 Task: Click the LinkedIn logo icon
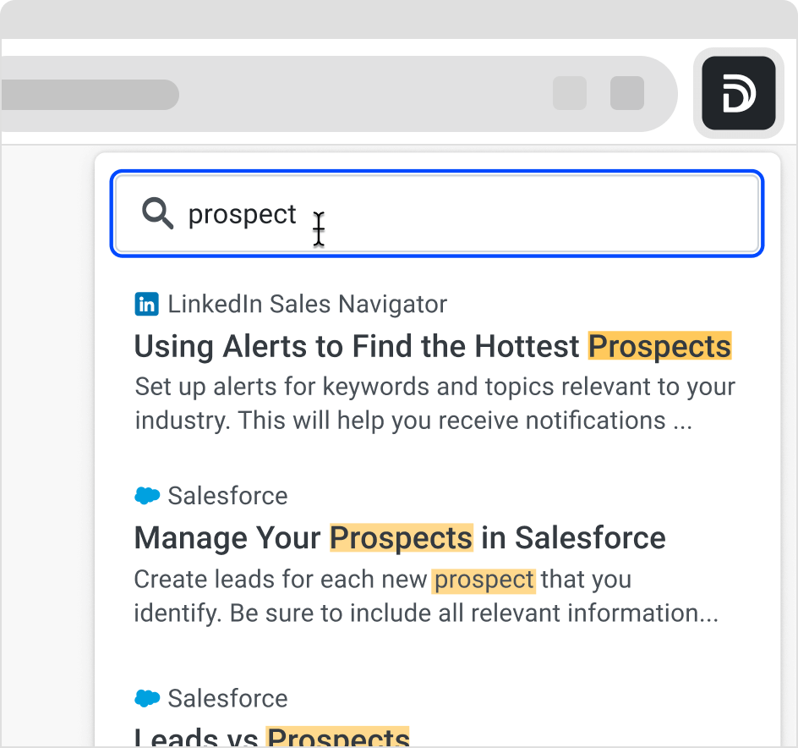click(x=146, y=305)
